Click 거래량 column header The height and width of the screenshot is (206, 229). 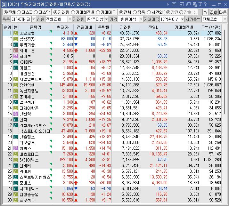click(x=126, y=27)
